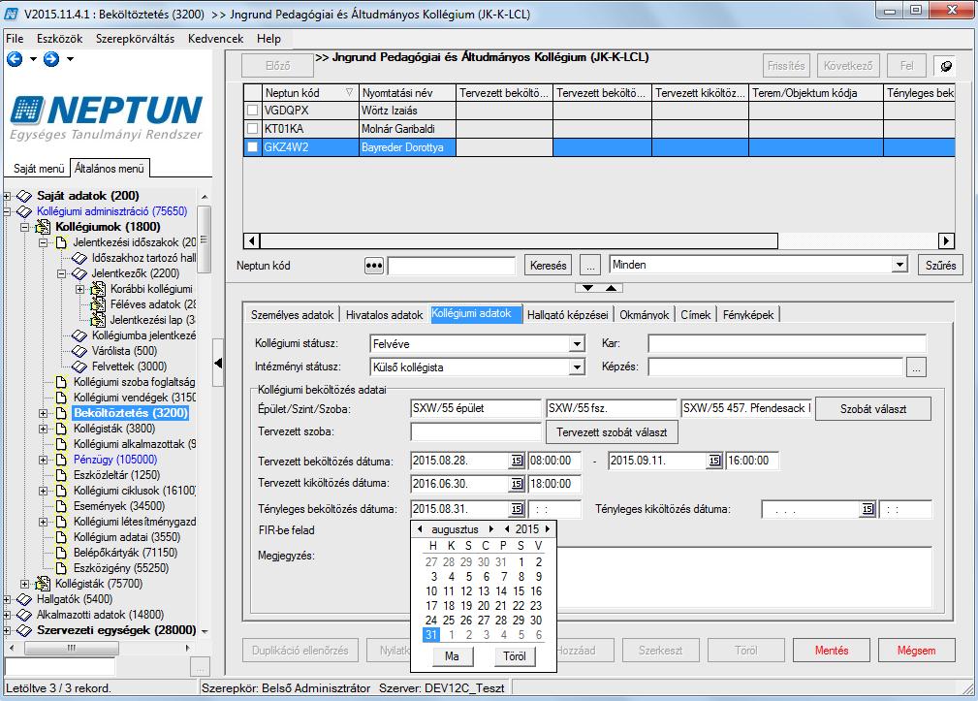
Task: Open the Intézményi státusz dropdown
Action: click(577, 367)
